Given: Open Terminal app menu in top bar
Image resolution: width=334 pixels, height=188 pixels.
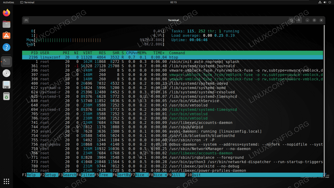Looking at the screenshot, I should point(28,2).
